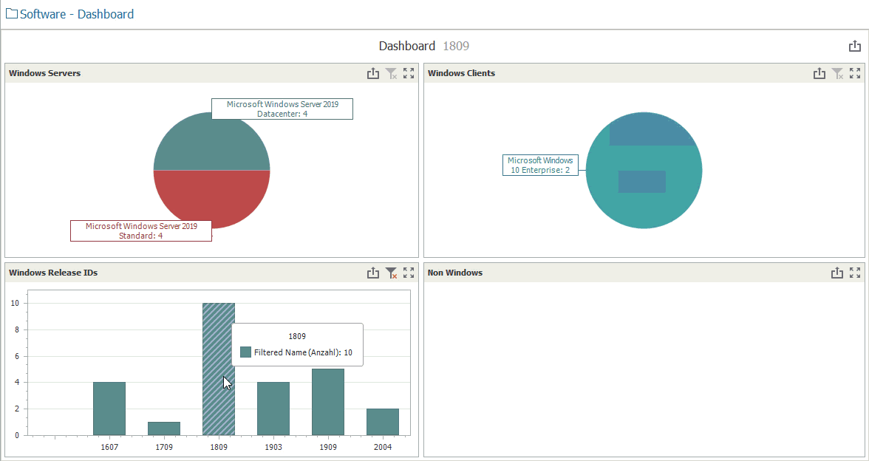Export the Windows Servers panel

[373, 73]
